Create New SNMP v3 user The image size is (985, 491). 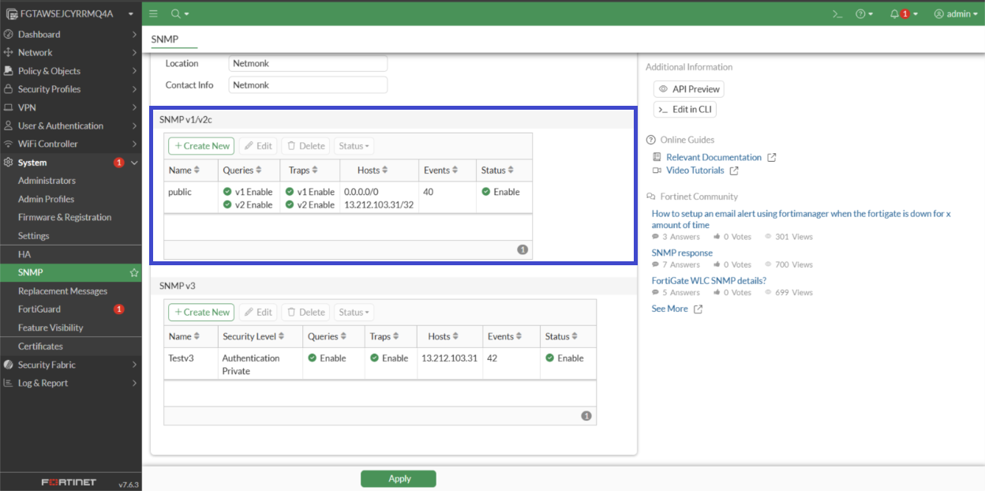[201, 312]
